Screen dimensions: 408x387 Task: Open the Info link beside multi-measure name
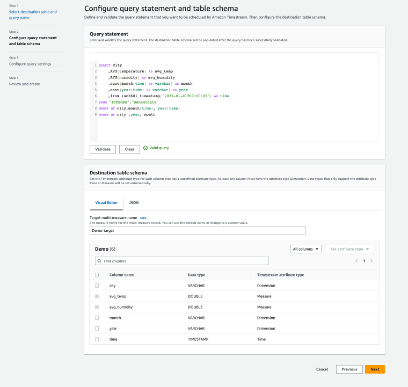143,218
